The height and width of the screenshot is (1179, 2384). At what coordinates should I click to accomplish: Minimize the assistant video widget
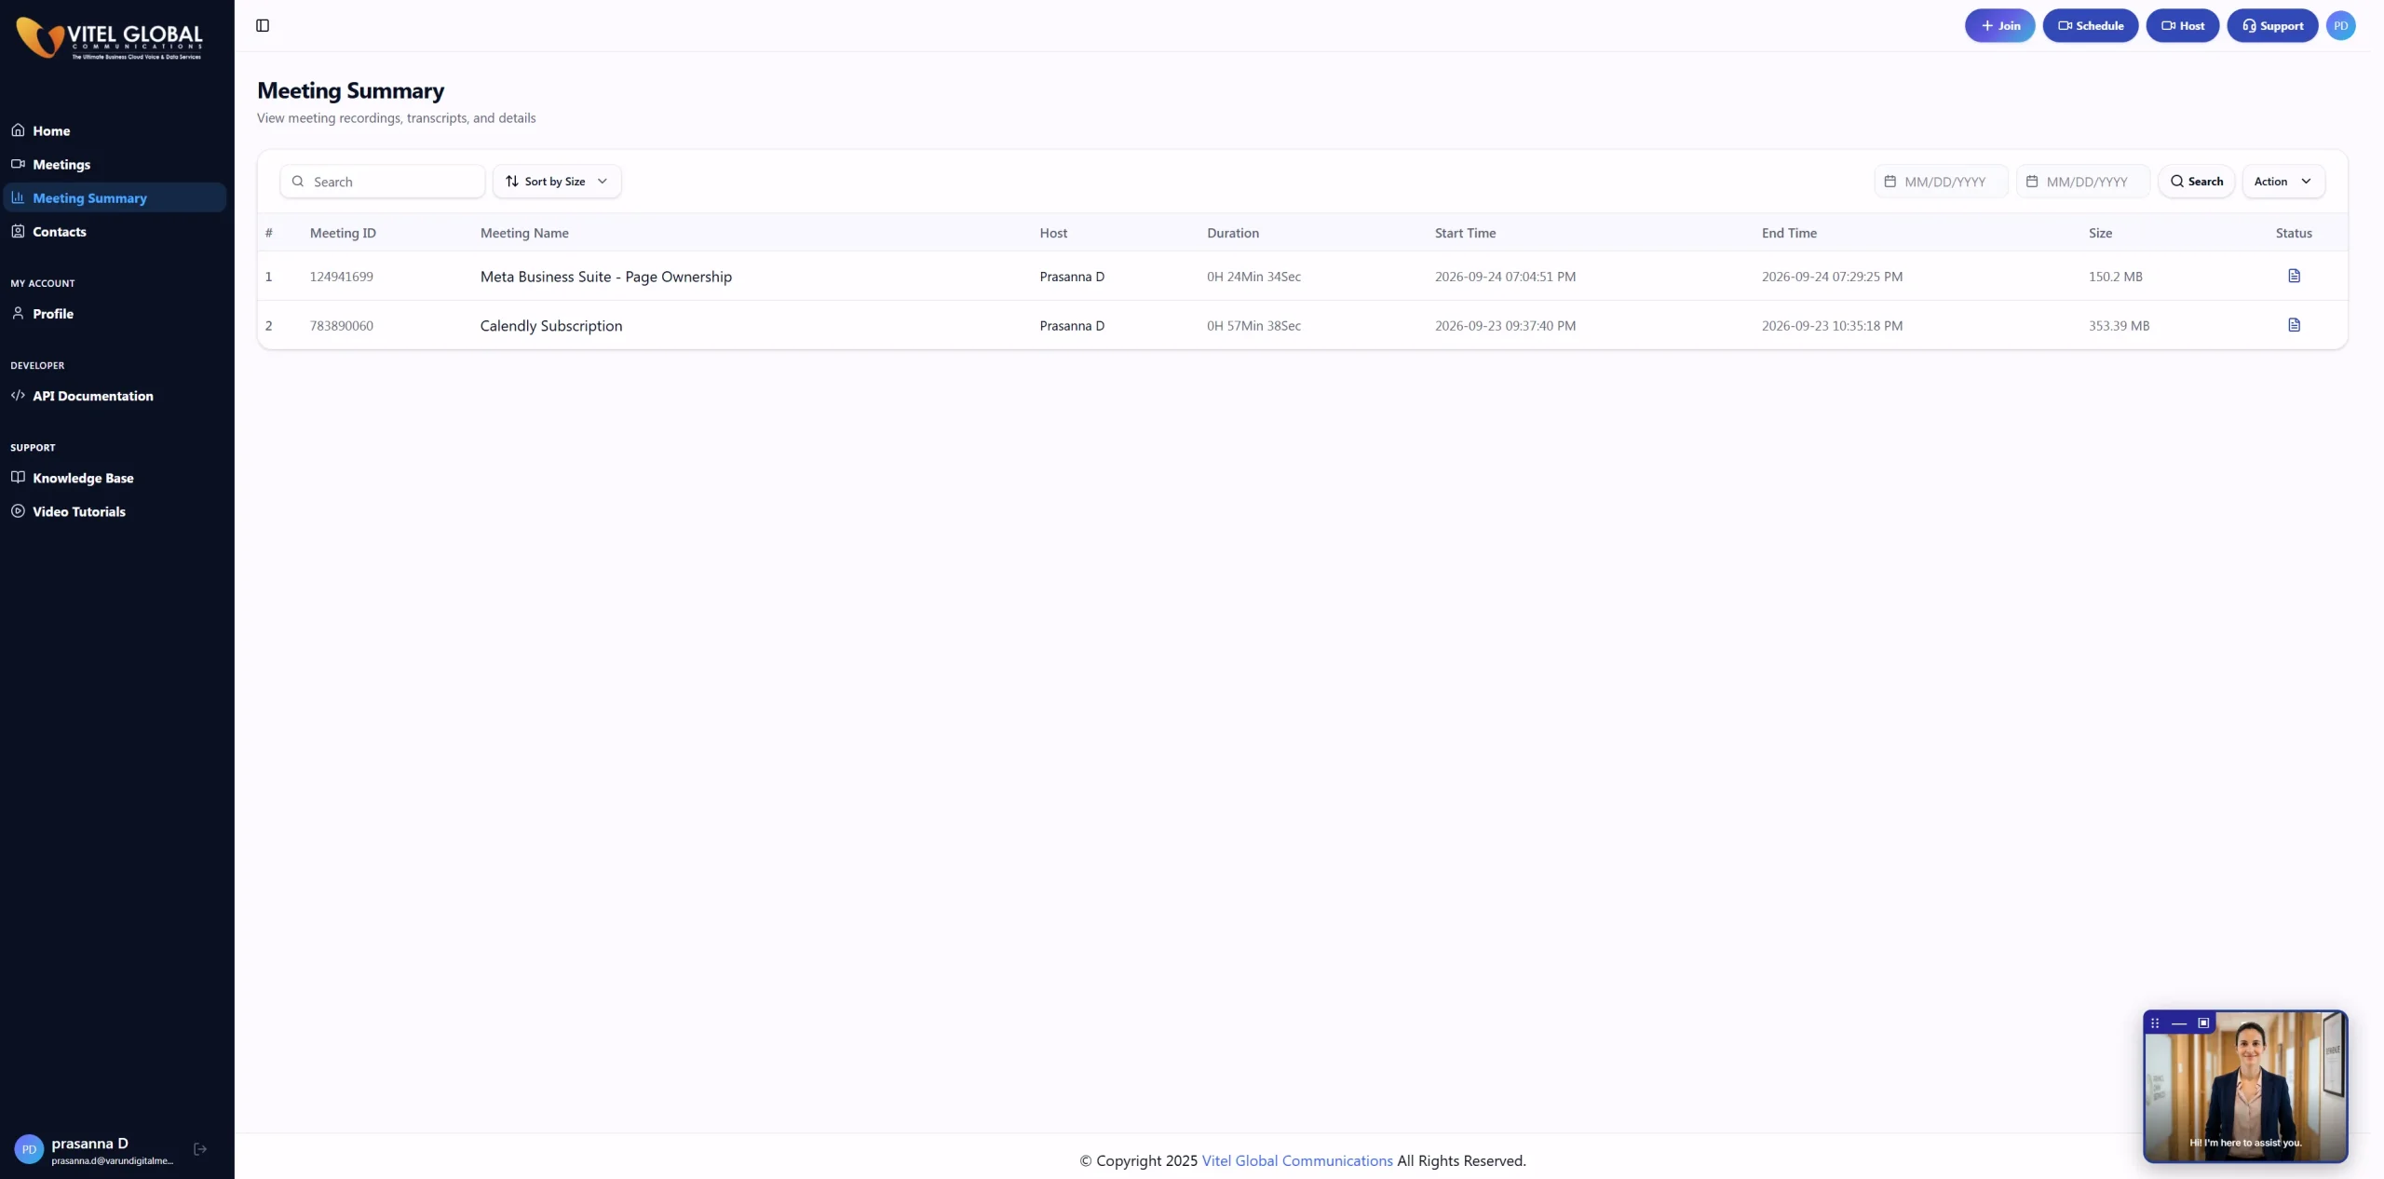2179,1023
